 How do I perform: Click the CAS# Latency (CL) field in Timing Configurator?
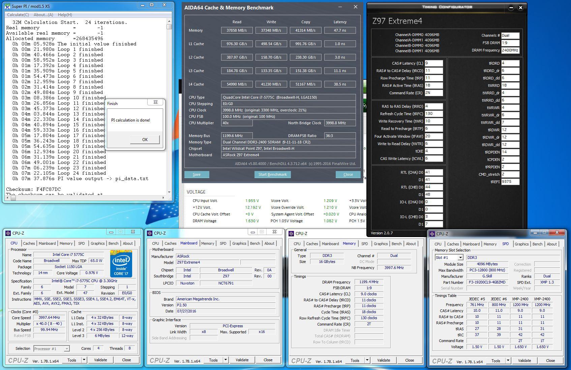click(433, 63)
